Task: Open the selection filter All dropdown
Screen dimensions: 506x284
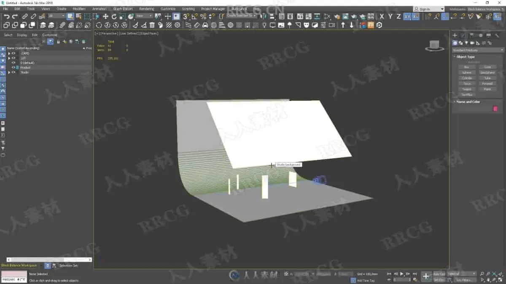Action: tap(57, 16)
